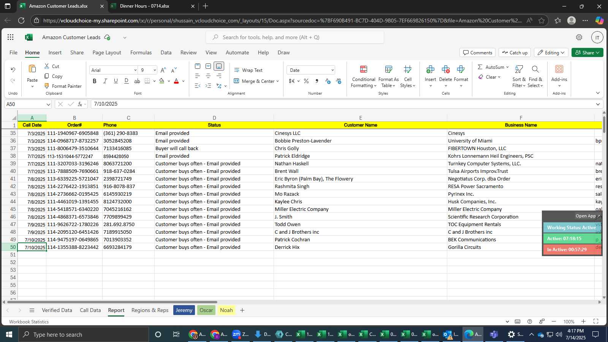Click Open App in overlay widget
This screenshot has height=342, width=608.
[587, 216]
